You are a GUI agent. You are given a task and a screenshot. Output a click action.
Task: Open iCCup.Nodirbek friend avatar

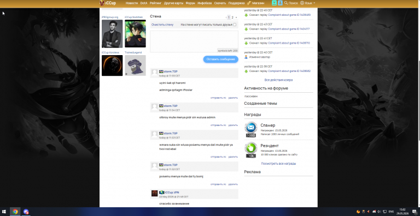coord(135,34)
